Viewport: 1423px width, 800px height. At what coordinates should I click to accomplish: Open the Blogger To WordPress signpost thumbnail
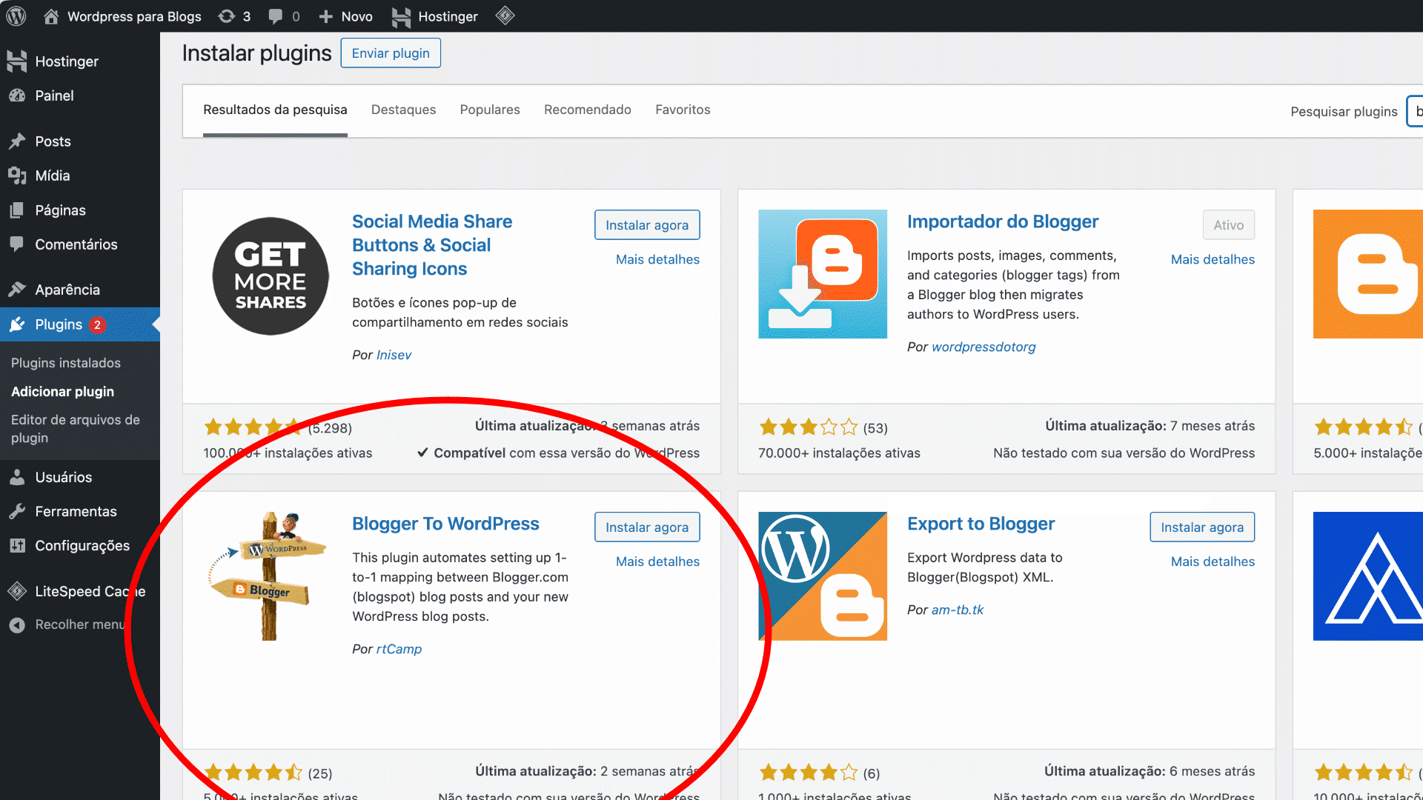click(x=268, y=576)
